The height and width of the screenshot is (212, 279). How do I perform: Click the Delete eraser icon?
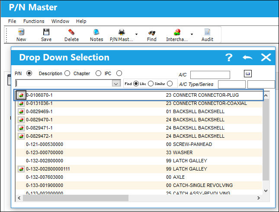(x=71, y=32)
